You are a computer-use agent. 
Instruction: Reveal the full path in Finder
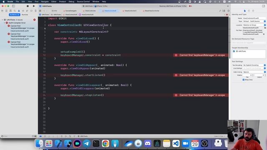tap(264, 34)
